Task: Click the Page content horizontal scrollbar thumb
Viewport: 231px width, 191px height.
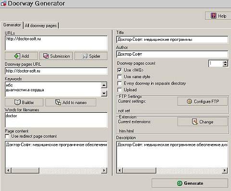Action: [25, 170]
